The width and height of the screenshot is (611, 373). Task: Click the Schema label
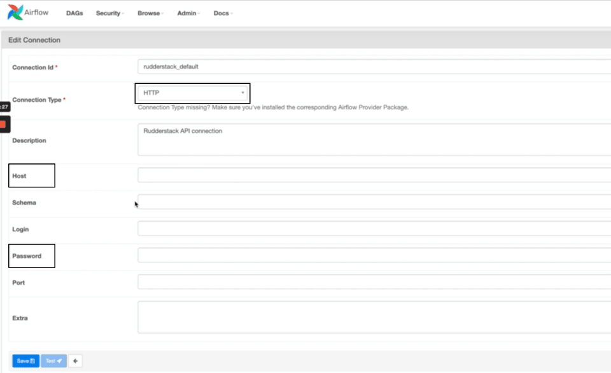point(24,203)
